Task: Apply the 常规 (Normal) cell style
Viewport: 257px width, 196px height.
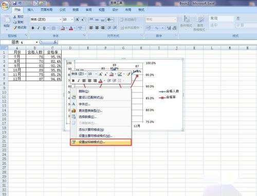Action: (222, 18)
